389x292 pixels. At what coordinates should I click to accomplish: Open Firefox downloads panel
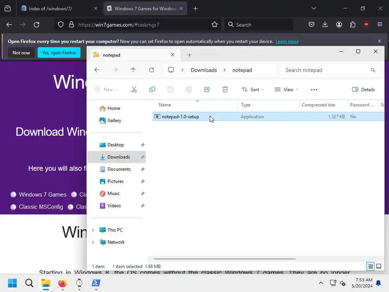[x=325, y=24]
